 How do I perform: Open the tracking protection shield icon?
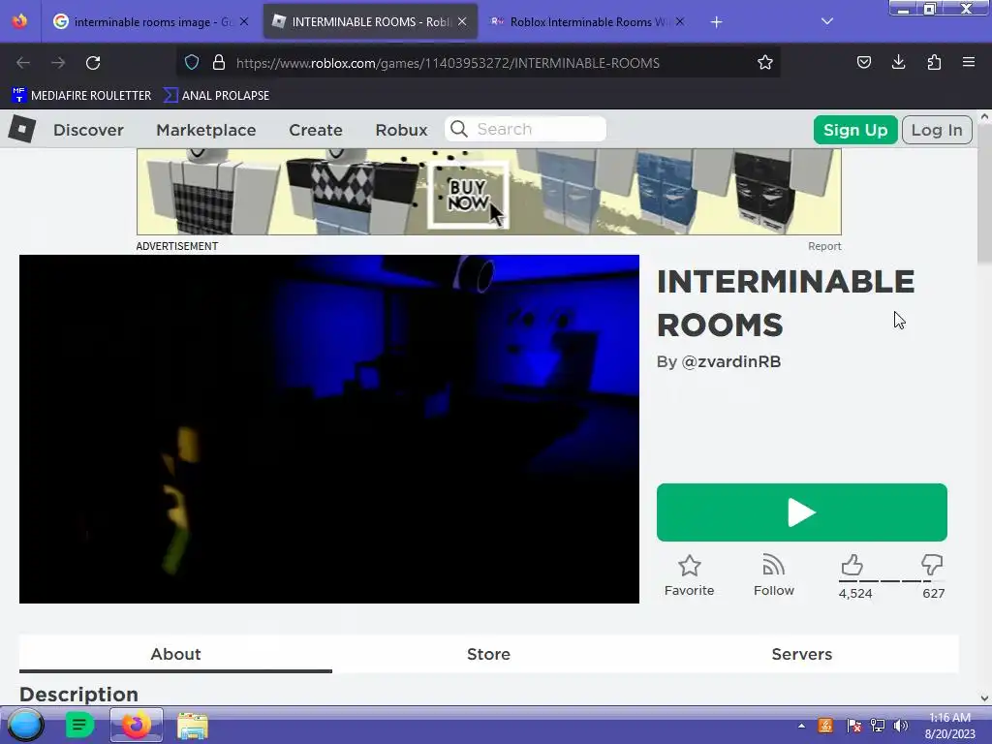click(x=192, y=62)
